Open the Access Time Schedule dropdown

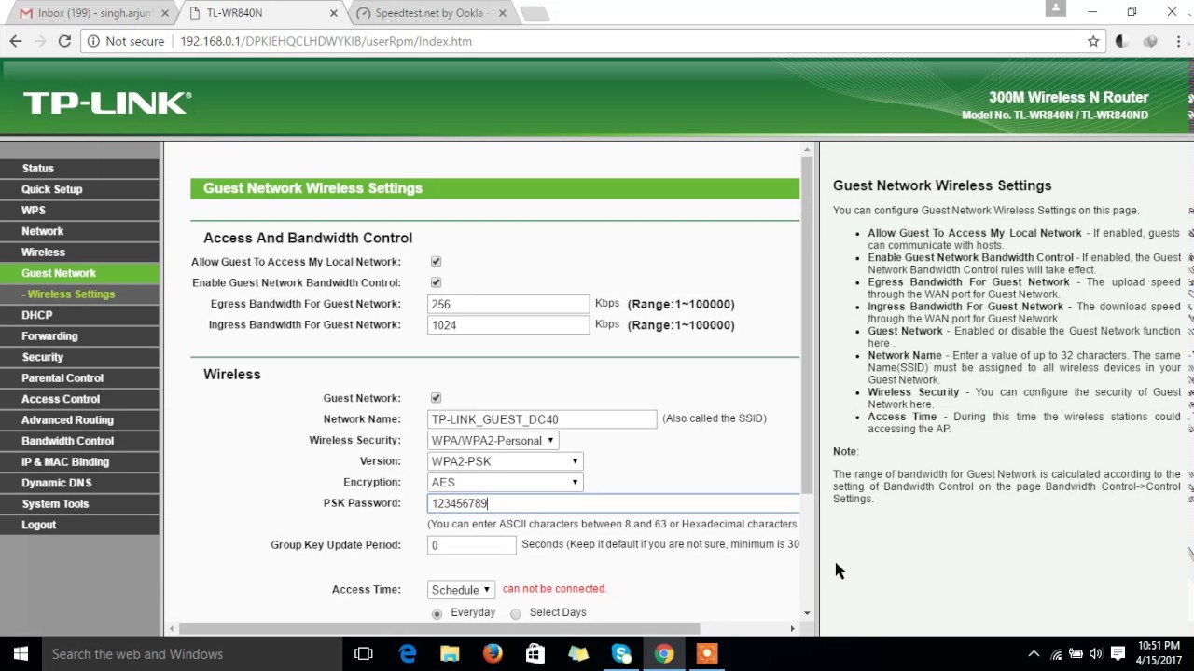coord(461,590)
